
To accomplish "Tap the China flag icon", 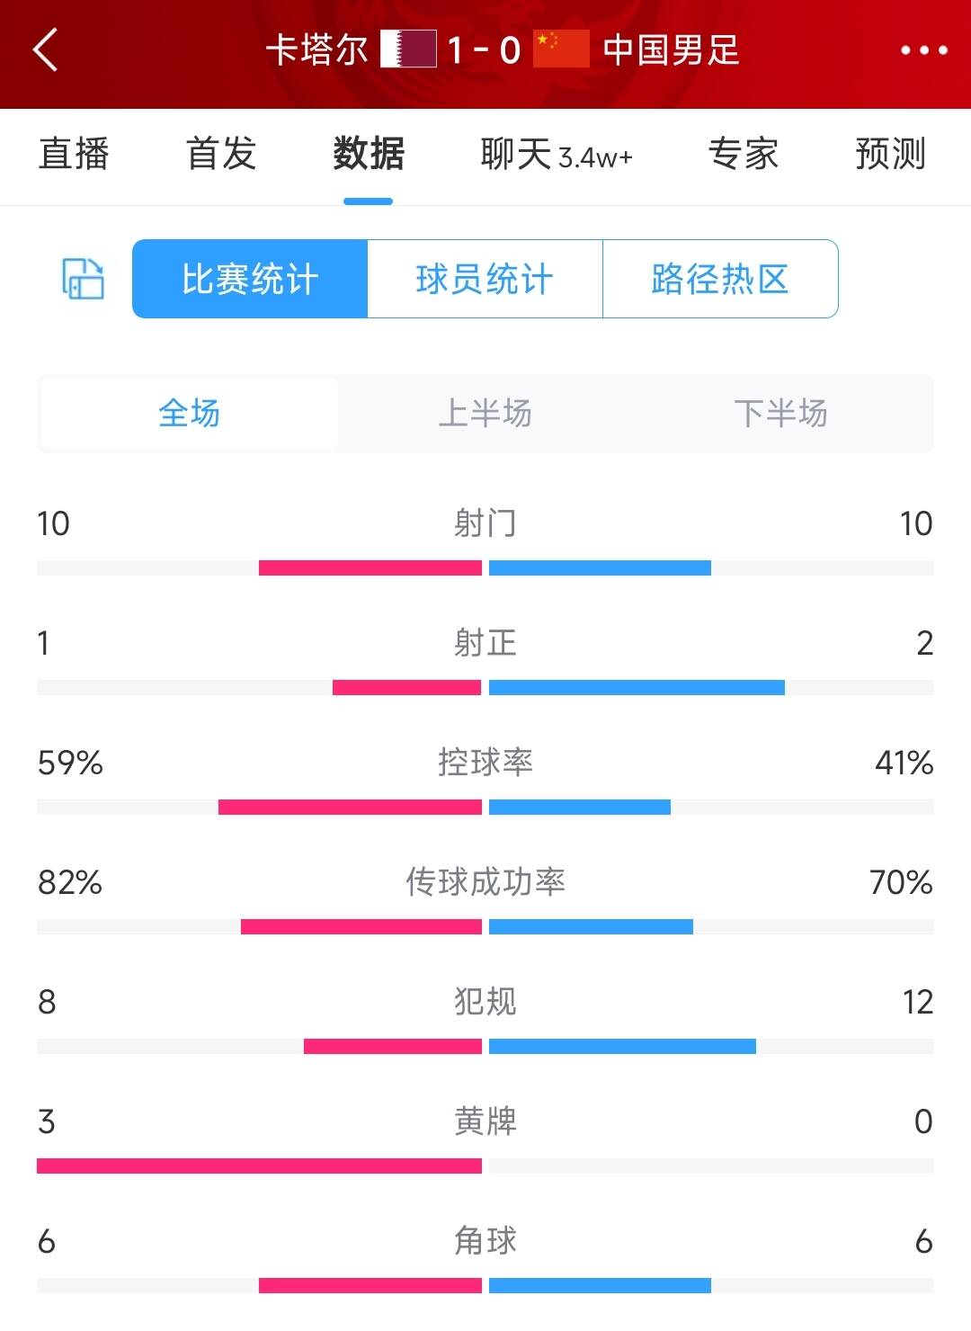I will pyautogui.click(x=561, y=49).
